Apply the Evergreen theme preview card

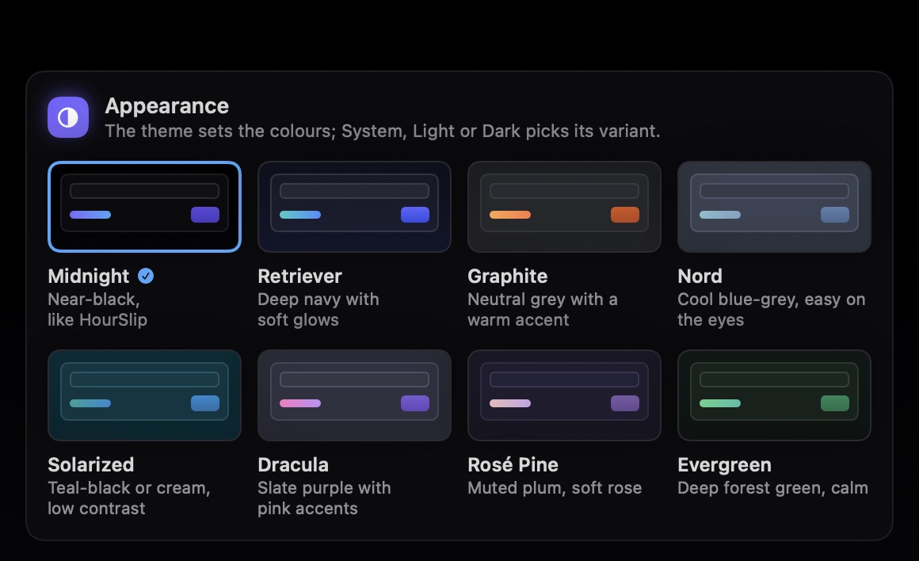coord(774,395)
